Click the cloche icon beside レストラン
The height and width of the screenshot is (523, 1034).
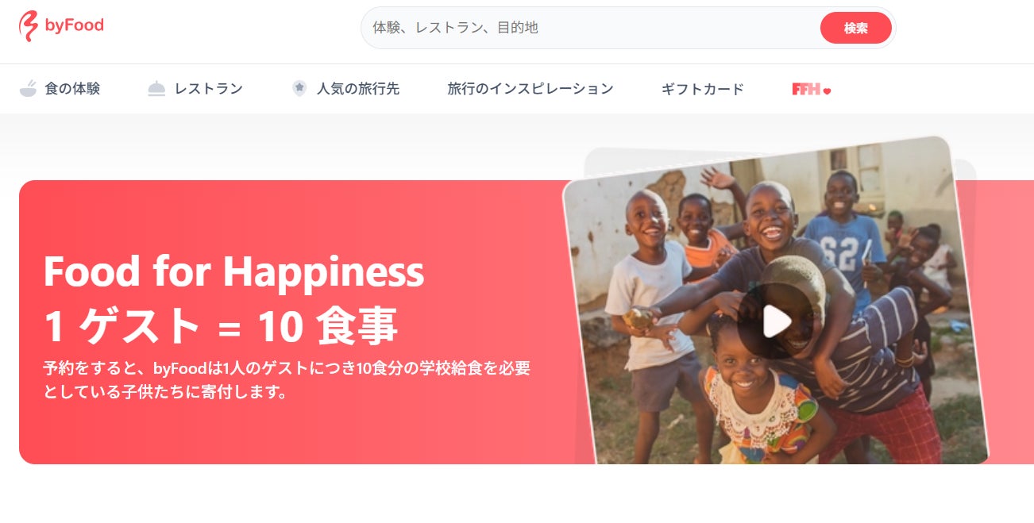point(156,89)
